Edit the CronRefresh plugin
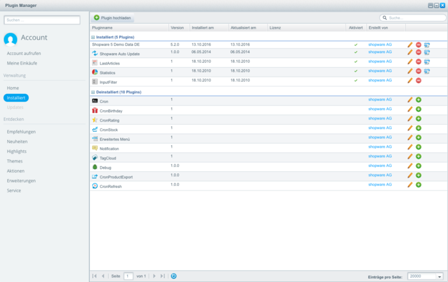This screenshot has width=448, height=282. point(410,185)
